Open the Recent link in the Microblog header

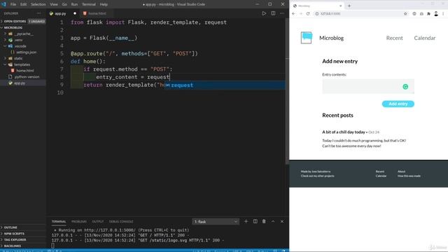(394, 38)
